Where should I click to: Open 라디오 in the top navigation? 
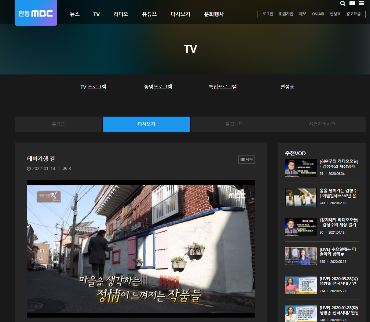[x=121, y=14]
